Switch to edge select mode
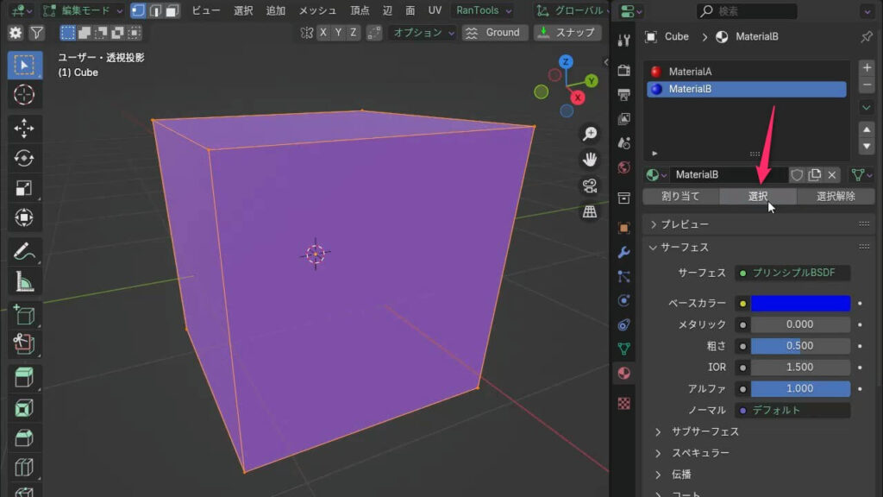883x497 pixels. [x=155, y=10]
